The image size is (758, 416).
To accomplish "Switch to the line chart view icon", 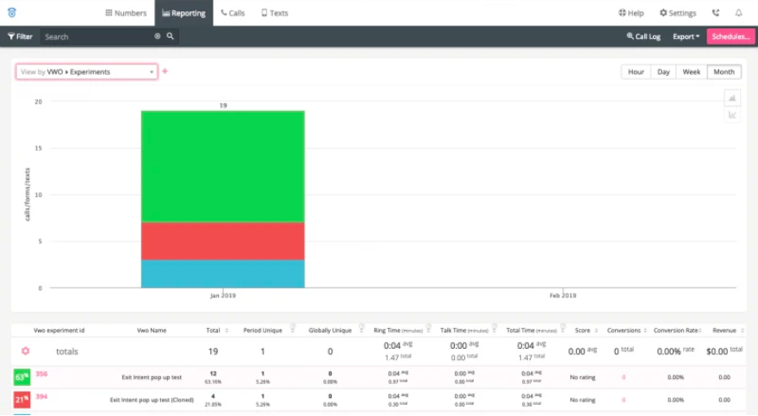I will click(x=732, y=115).
